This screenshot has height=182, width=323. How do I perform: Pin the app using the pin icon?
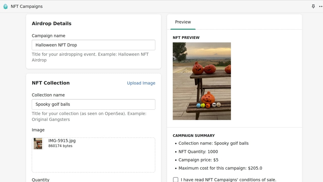313,7
